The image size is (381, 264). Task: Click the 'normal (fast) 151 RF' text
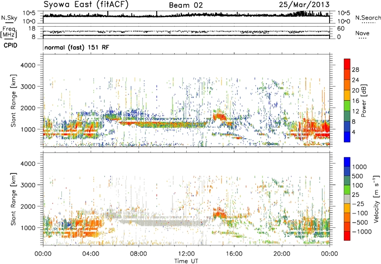click(77, 47)
